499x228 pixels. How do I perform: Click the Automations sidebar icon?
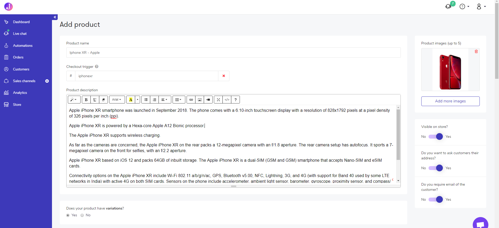click(x=6, y=45)
